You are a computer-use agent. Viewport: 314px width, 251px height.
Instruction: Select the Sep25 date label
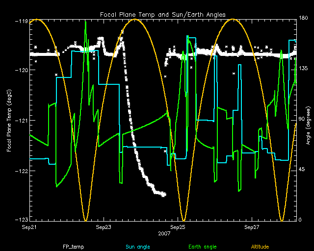click(178, 227)
